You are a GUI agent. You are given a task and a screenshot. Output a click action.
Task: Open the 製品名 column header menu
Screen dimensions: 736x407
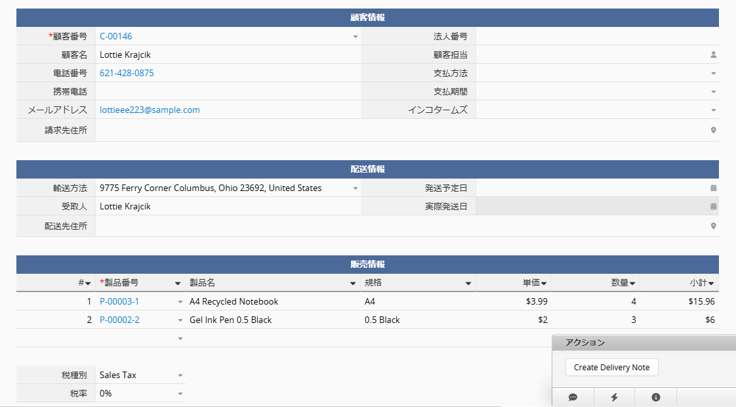(352, 284)
